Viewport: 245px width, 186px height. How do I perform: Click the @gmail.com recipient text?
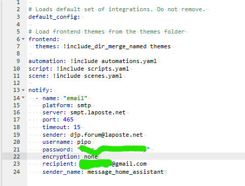(x=129, y=164)
